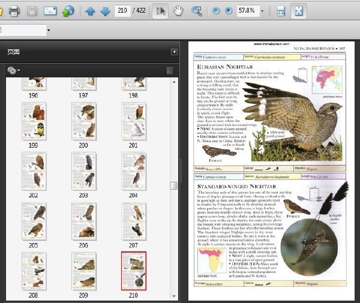Click the Save (floppy disk) icon
The image size is (360, 303).
click(x=32, y=11)
